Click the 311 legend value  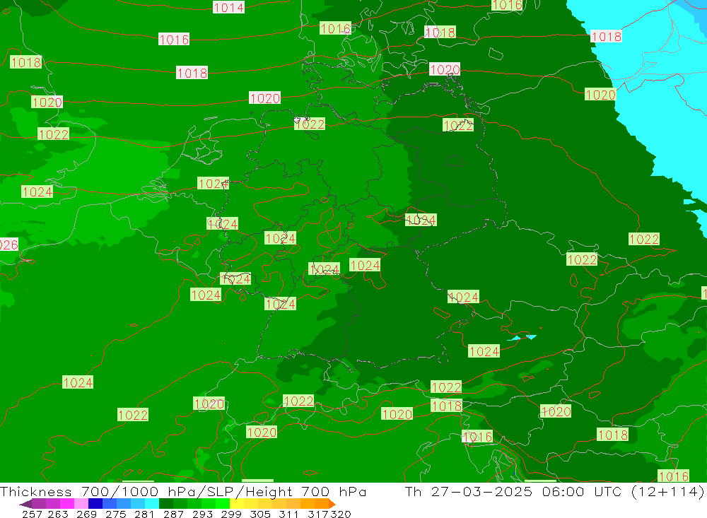pos(288,514)
